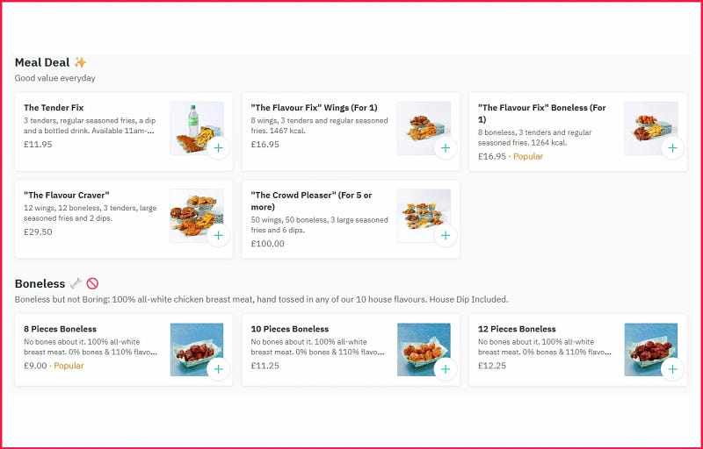Image resolution: width=703 pixels, height=449 pixels.
Task: Open The Tender Fix item title
Action: 54,108
